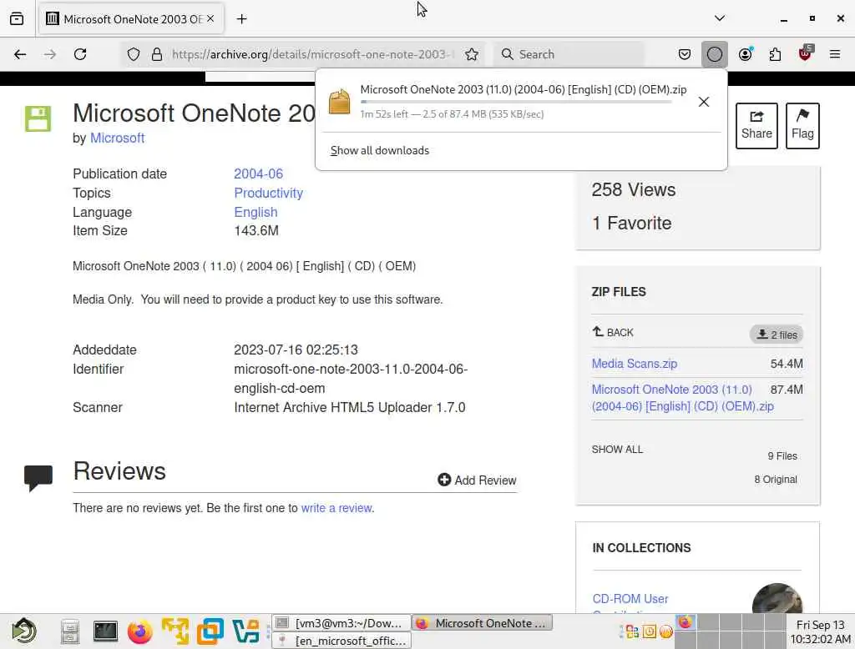Image resolution: width=855 pixels, height=649 pixels.
Task: Download all via 2 files button
Action: (776, 335)
